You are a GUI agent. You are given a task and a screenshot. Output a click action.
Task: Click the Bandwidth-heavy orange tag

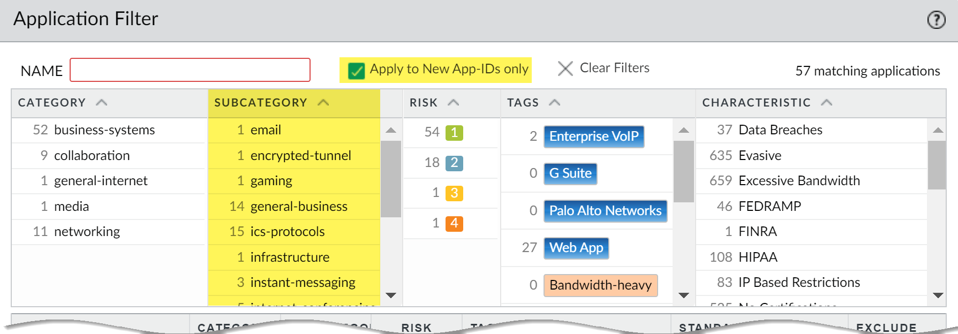[600, 285]
